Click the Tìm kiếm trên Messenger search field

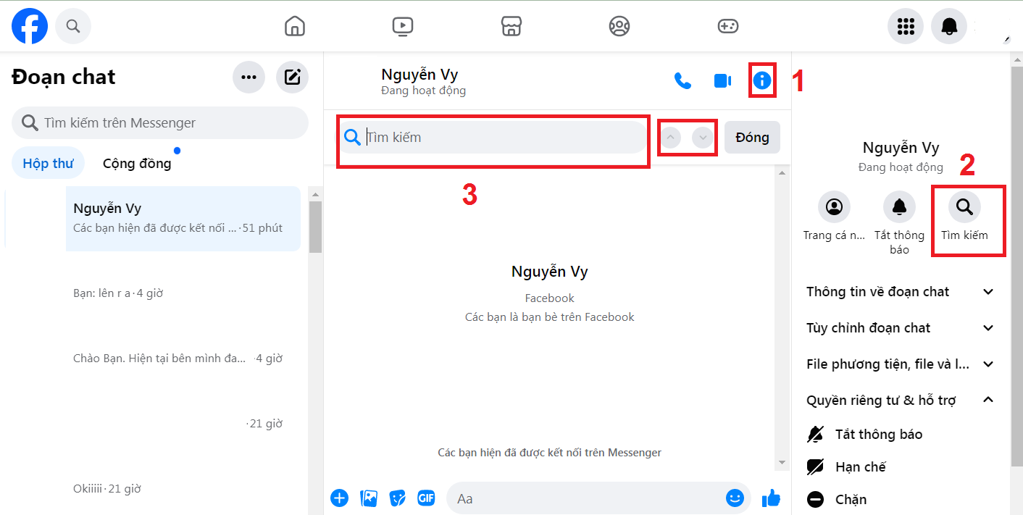click(160, 123)
